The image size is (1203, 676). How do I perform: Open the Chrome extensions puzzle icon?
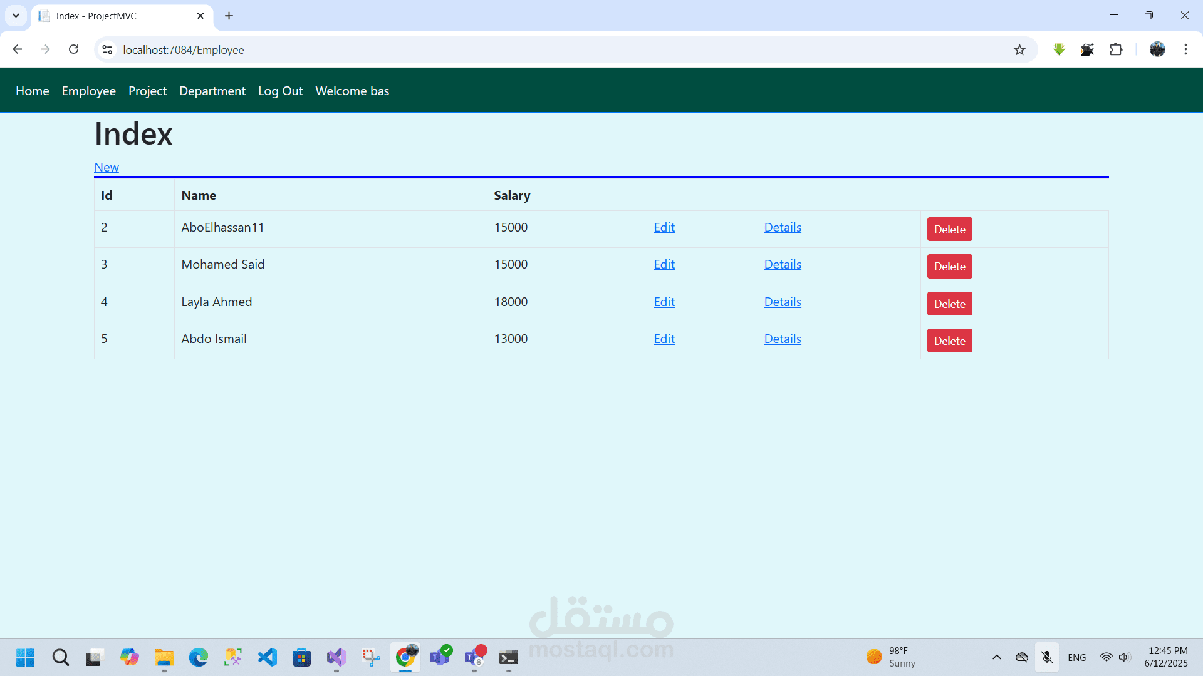click(1116, 49)
